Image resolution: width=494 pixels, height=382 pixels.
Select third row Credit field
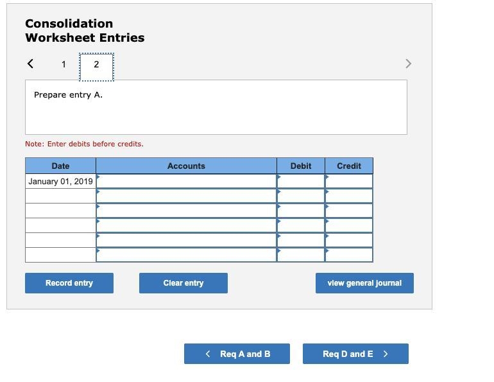tap(349, 211)
